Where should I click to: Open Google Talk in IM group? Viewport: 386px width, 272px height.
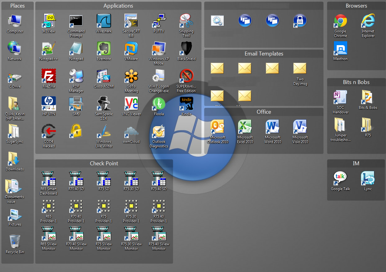pos(340,179)
